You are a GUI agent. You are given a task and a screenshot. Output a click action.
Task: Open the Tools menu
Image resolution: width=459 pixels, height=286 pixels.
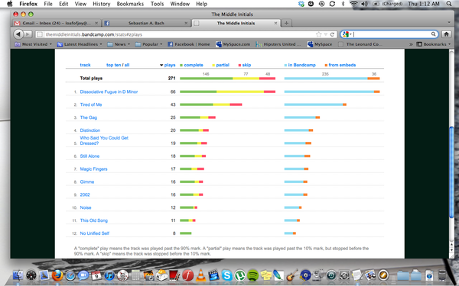(x=157, y=4)
